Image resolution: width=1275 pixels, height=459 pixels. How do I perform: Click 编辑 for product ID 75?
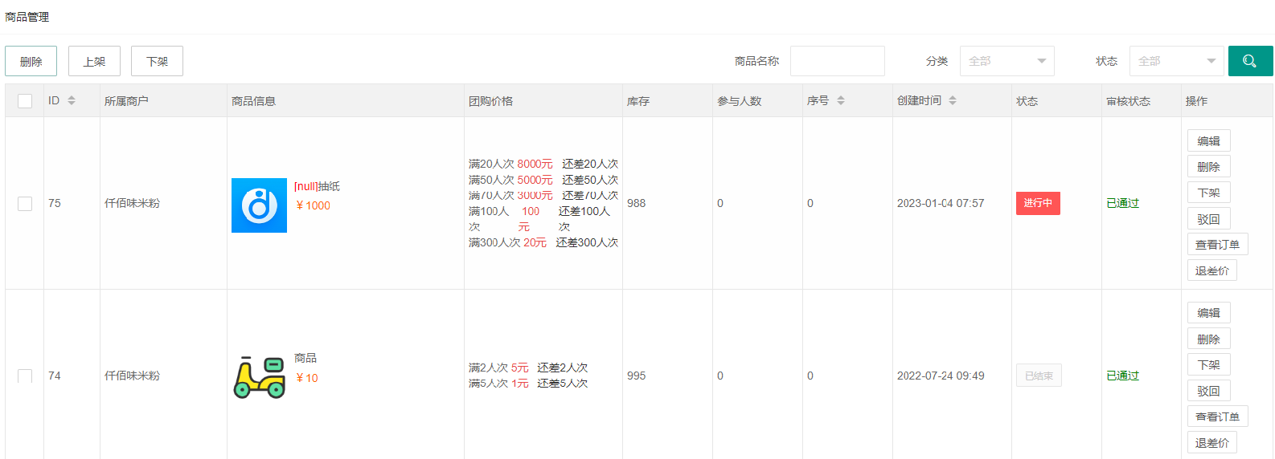click(x=1208, y=141)
